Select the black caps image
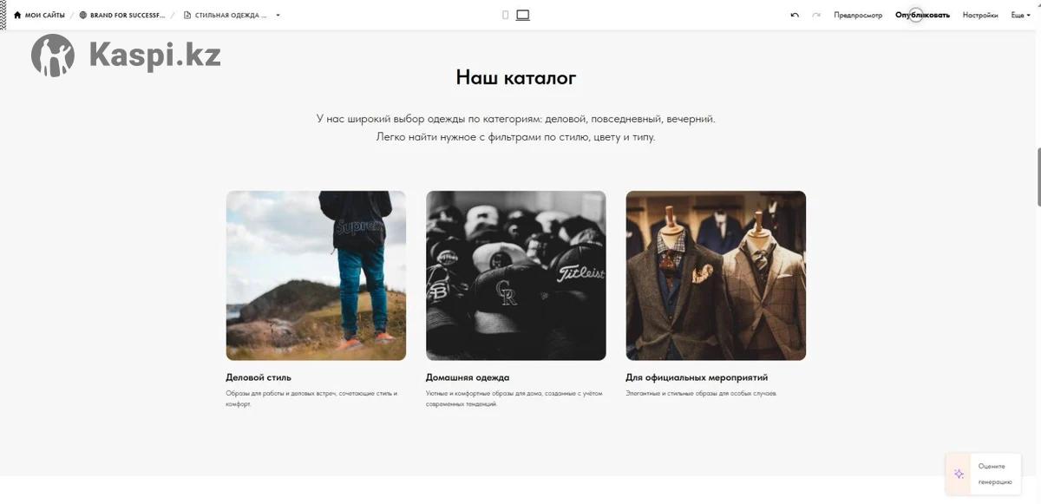This screenshot has width=1041, height=504. click(x=515, y=275)
